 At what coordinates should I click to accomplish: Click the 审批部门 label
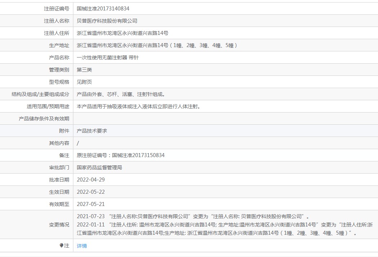pos(59,167)
